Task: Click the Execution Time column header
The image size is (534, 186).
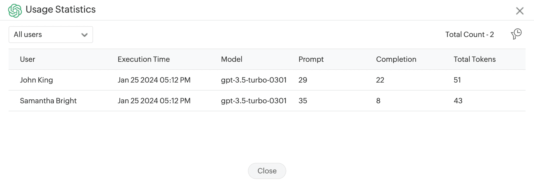Action: [144, 59]
